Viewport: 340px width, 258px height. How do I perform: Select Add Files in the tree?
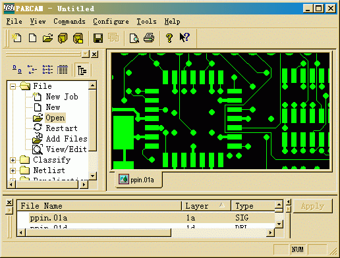(x=67, y=139)
